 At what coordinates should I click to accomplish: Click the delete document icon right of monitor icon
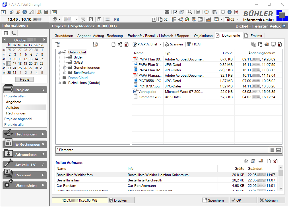tap(280, 44)
